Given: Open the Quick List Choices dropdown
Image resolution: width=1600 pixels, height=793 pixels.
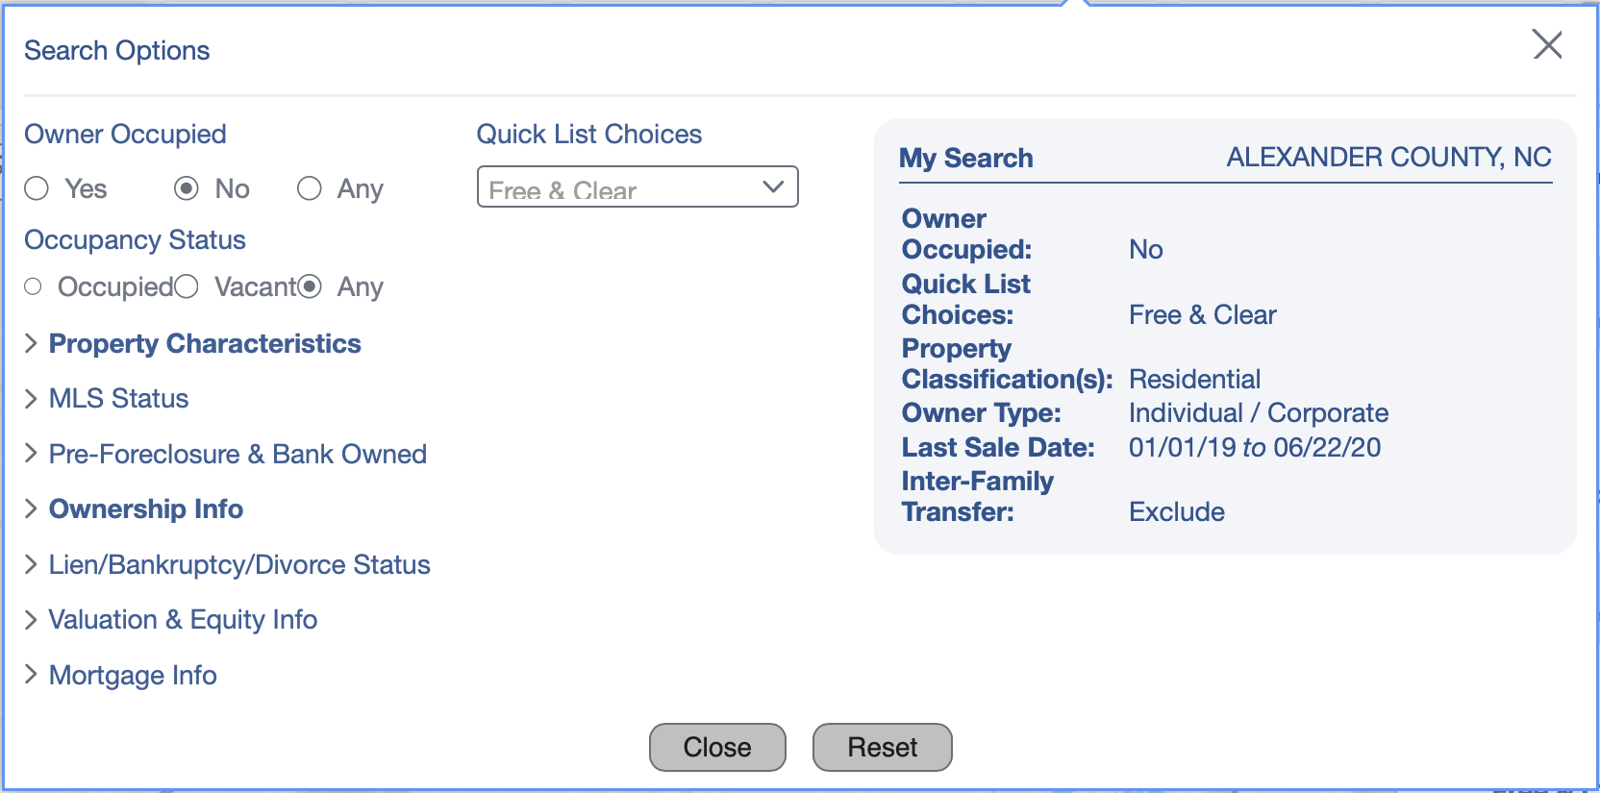Looking at the screenshot, I should (x=637, y=186).
